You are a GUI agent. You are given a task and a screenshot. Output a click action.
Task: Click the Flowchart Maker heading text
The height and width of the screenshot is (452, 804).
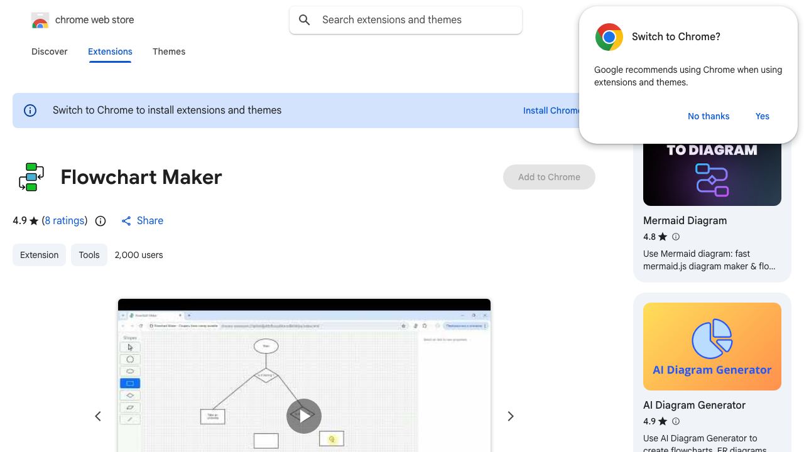141,177
